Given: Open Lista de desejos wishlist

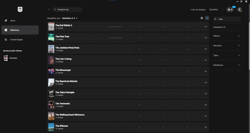Looking at the screenshot, I should pyautogui.click(x=198, y=10).
